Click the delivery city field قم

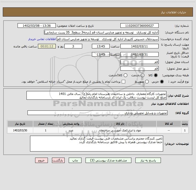[x=139, y=68]
